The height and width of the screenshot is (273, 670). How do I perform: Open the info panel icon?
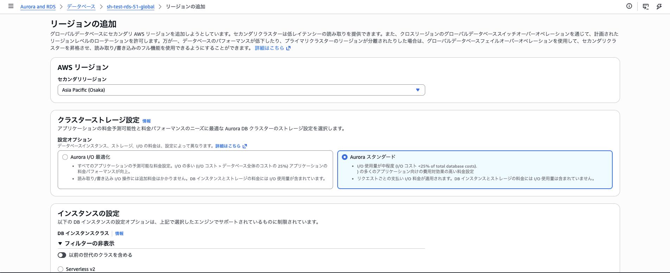pyautogui.click(x=629, y=6)
